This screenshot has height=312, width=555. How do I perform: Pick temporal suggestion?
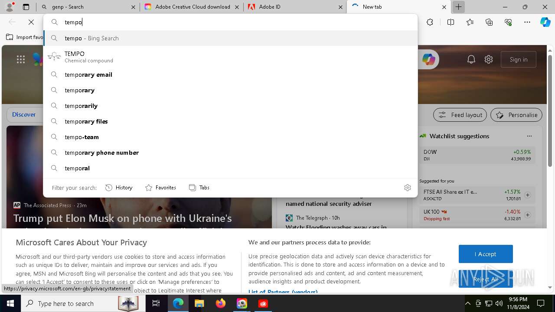pos(230,168)
